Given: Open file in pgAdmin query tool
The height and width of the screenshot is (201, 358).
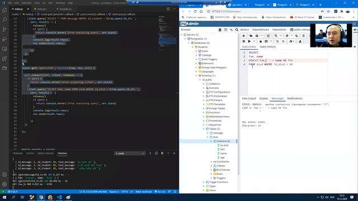Looking at the screenshot, I should (251, 36).
